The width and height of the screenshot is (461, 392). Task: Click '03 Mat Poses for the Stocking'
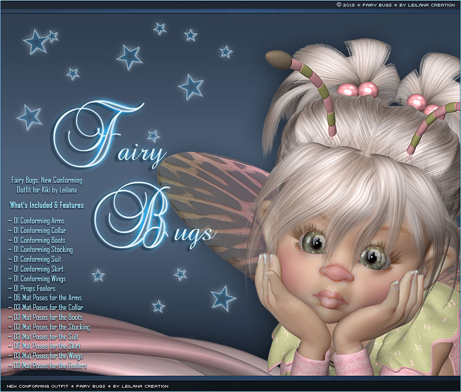[49, 327]
